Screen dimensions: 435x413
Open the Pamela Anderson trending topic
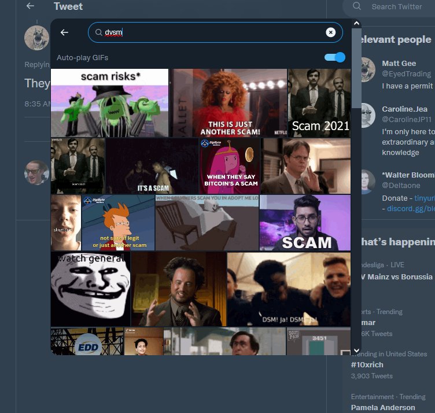pyautogui.click(x=383, y=407)
